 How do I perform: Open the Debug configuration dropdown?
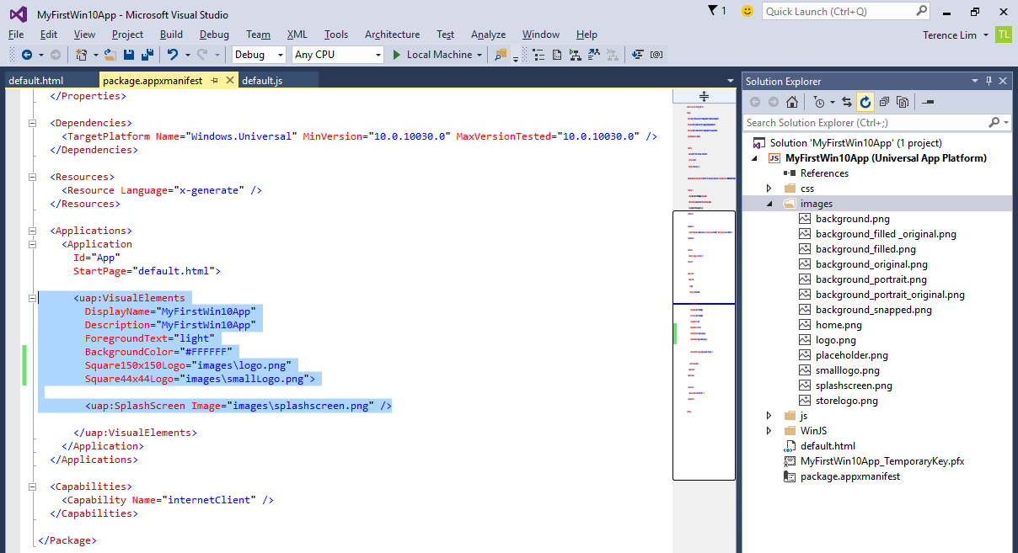click(281, 55)
